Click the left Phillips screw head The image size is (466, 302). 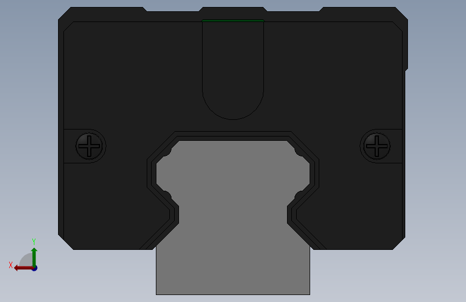[x=89, y=146]
